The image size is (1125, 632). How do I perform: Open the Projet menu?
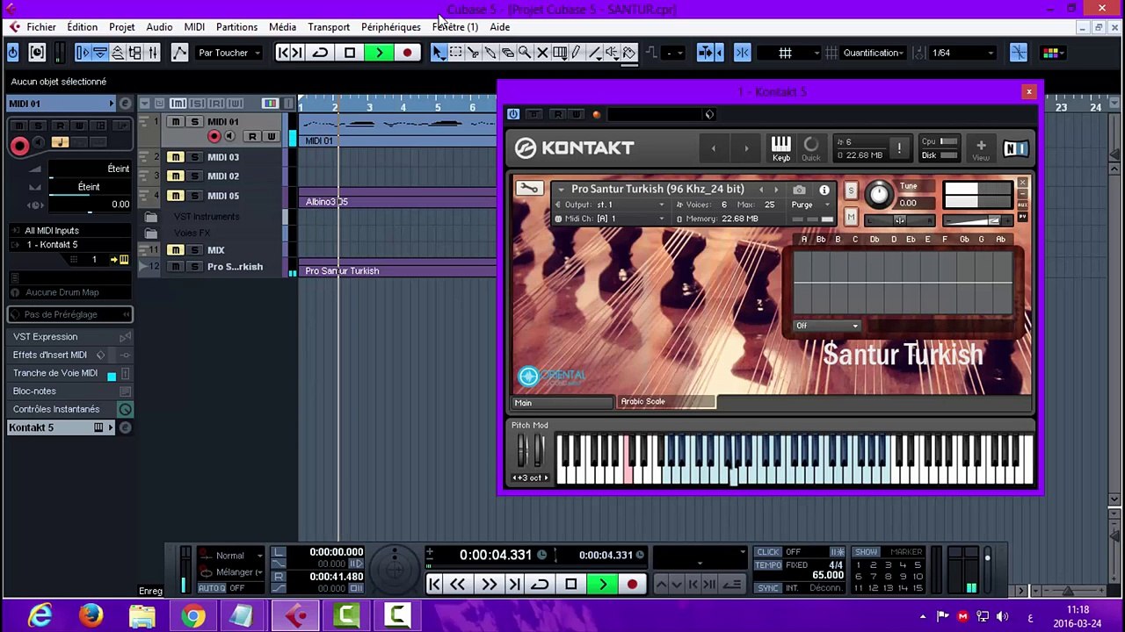tap(121, 27)
